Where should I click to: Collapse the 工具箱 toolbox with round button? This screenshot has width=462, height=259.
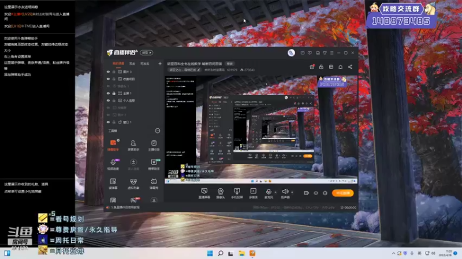point(158,131)
